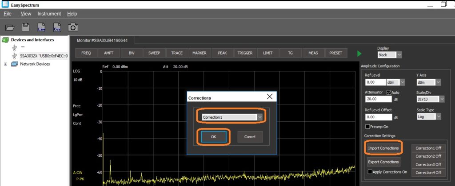Click OK in the Corrections dialog

(213, 137)
